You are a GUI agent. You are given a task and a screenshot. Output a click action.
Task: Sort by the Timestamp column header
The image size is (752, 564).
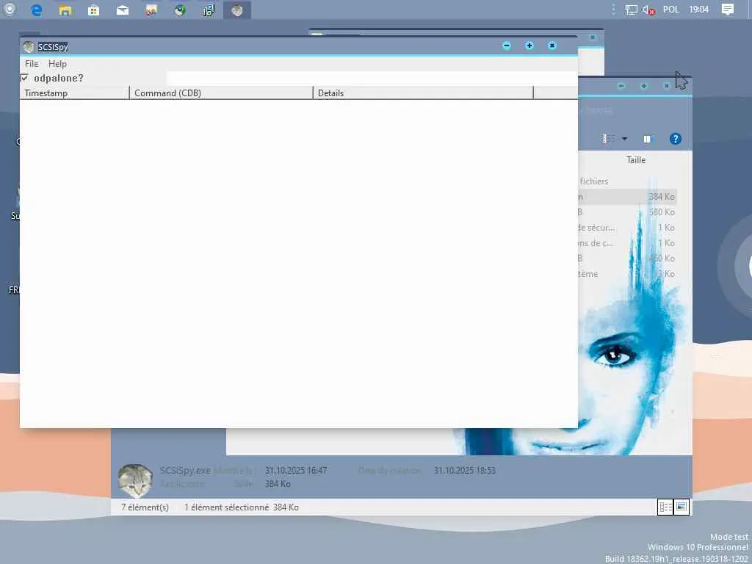coord(75,93)
